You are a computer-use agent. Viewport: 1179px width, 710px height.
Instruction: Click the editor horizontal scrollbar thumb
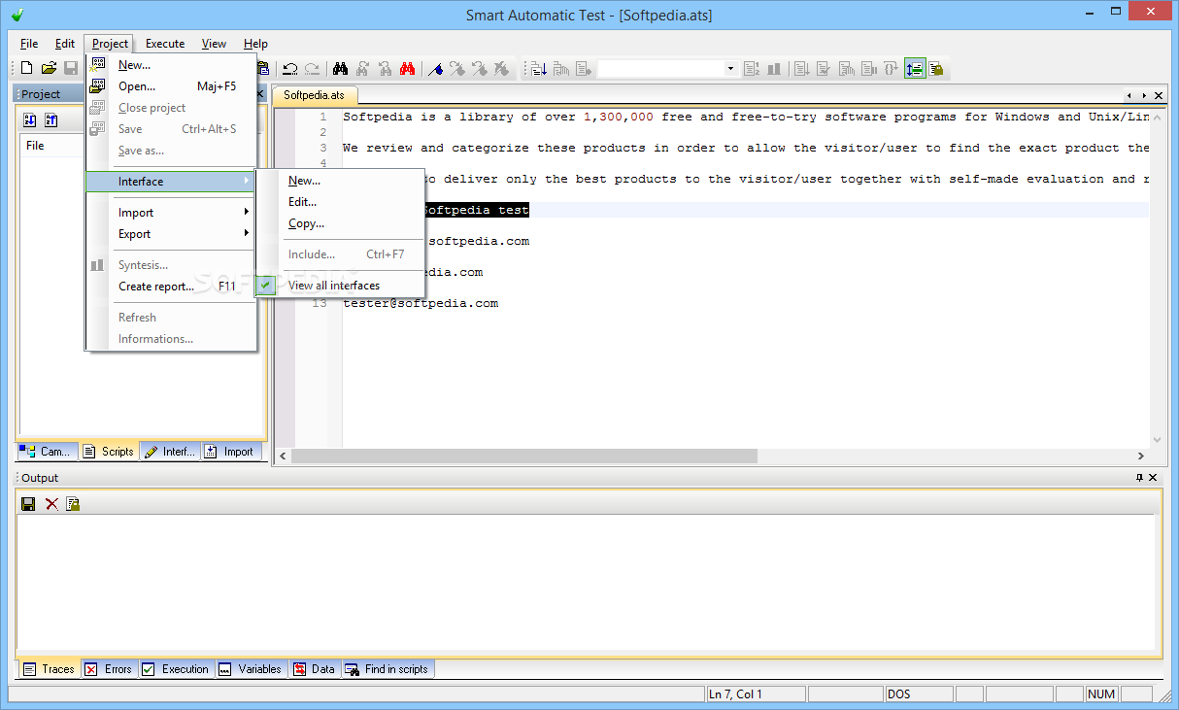pyautogui.click(x=524, y=456)
